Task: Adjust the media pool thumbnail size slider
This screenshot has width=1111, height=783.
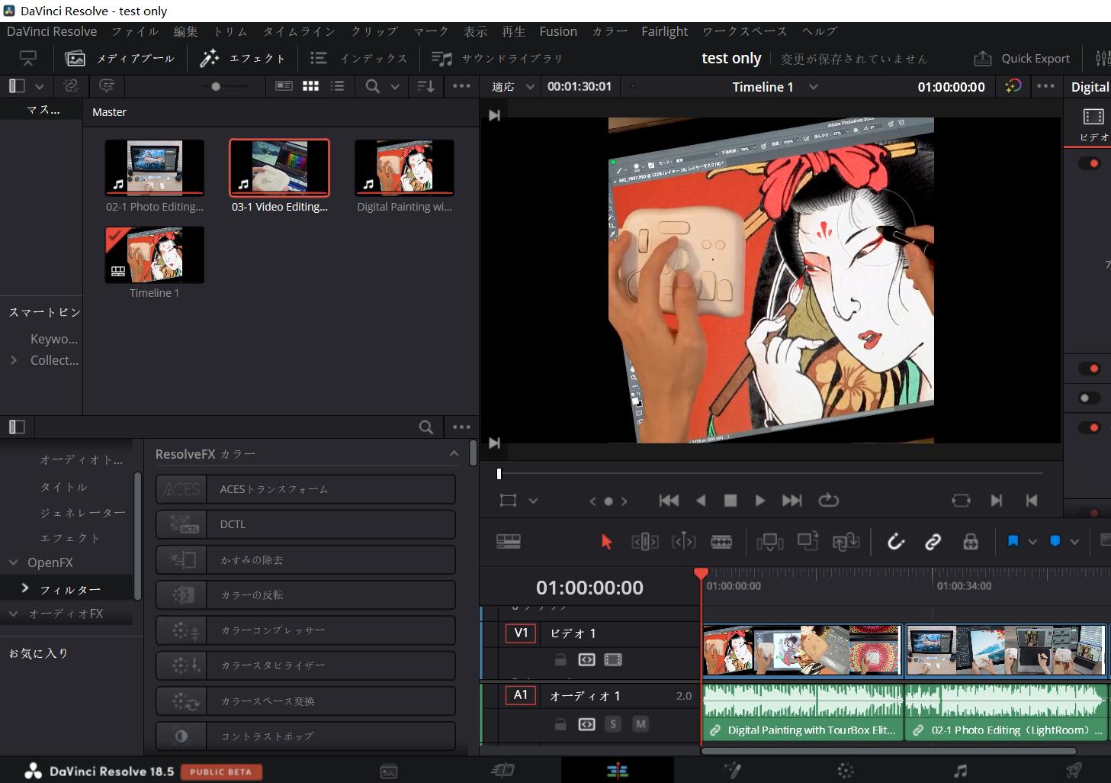Action: point(216,87)
